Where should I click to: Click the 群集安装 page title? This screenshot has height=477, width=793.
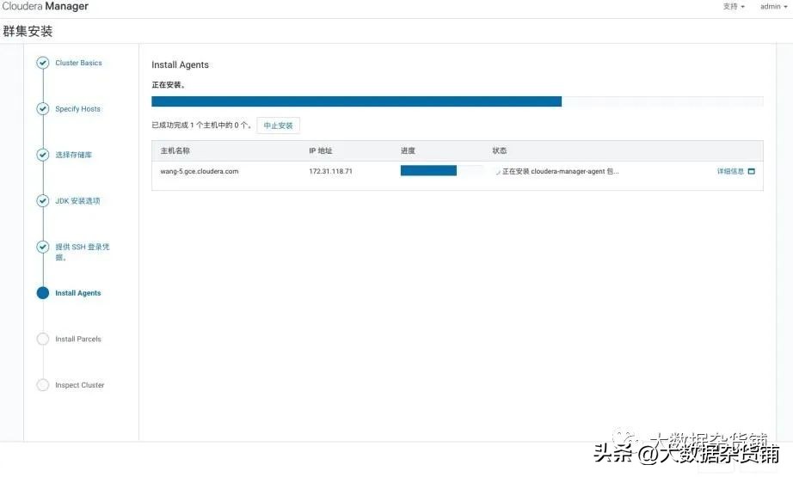pos(28,31)
